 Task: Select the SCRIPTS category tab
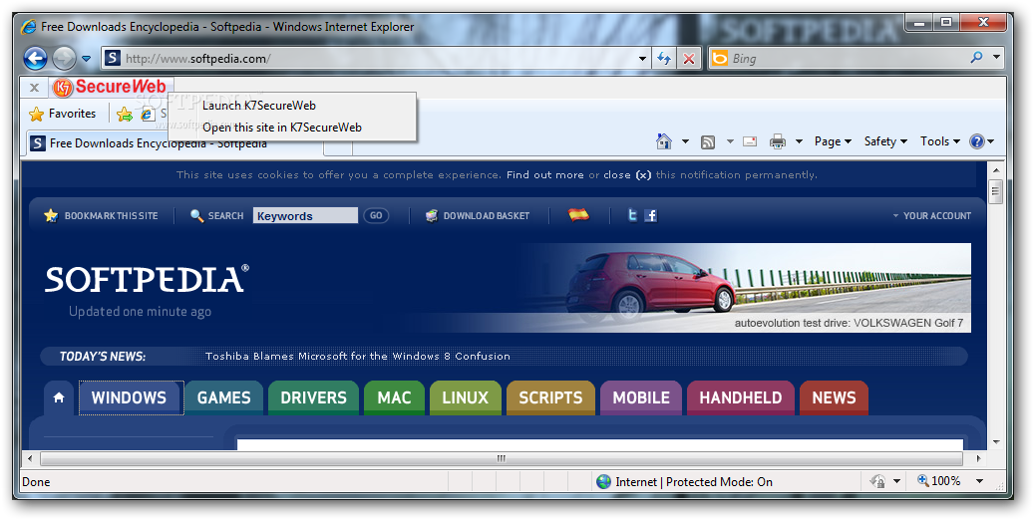[x=550, y=397]
